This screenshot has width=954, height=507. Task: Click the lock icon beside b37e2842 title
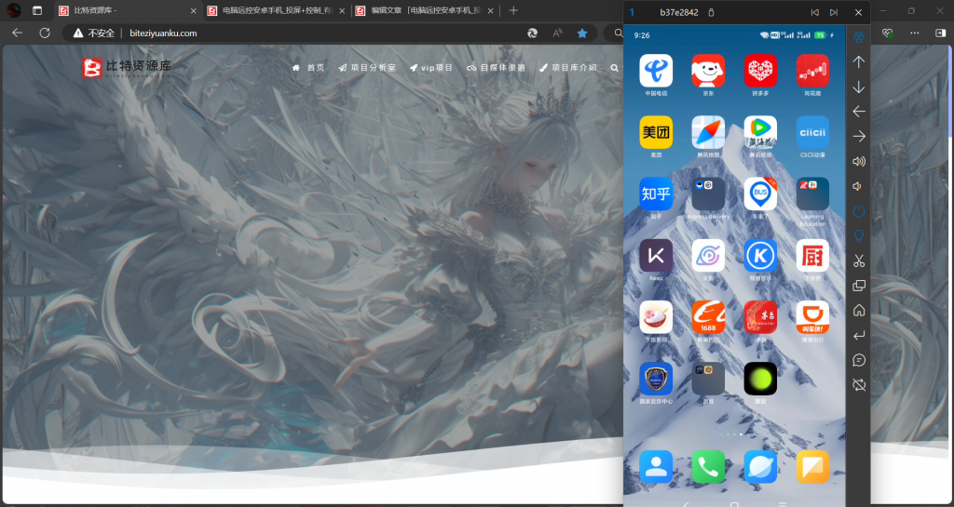coord(712,12)
